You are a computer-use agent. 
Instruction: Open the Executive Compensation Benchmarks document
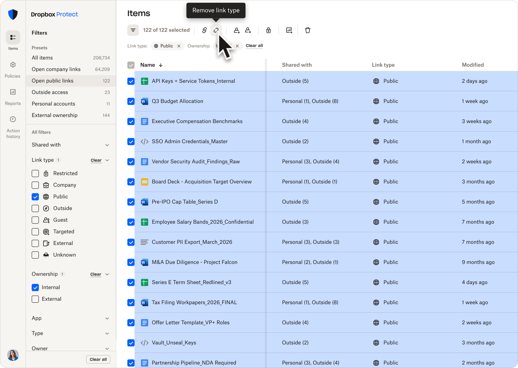coord(197,121)
